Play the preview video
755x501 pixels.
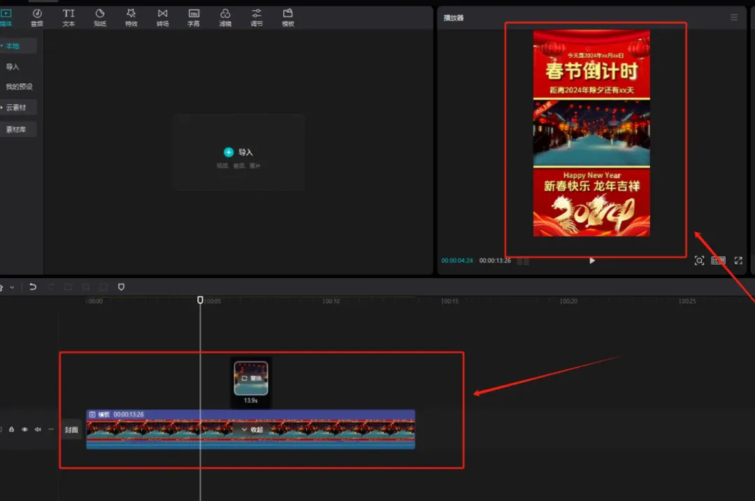tap(592, 261)
